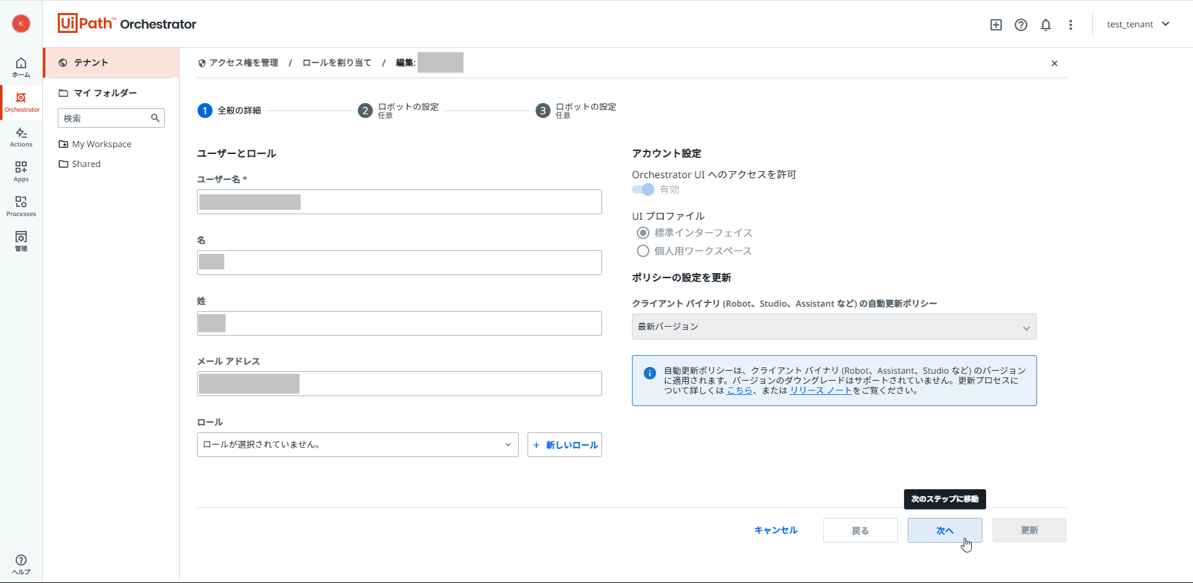The image size is (1193, 583).
Task: Click the 名 first name input field
Action: click(400, 263)
